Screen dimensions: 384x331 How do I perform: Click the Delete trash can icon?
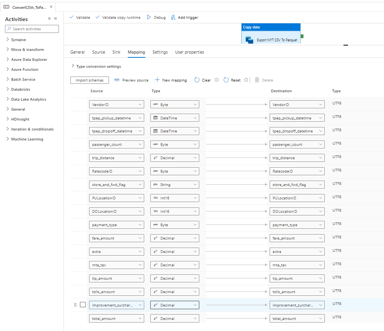(257, 80)
